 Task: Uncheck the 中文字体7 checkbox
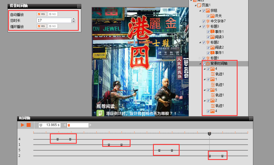(x=204, y=21)
